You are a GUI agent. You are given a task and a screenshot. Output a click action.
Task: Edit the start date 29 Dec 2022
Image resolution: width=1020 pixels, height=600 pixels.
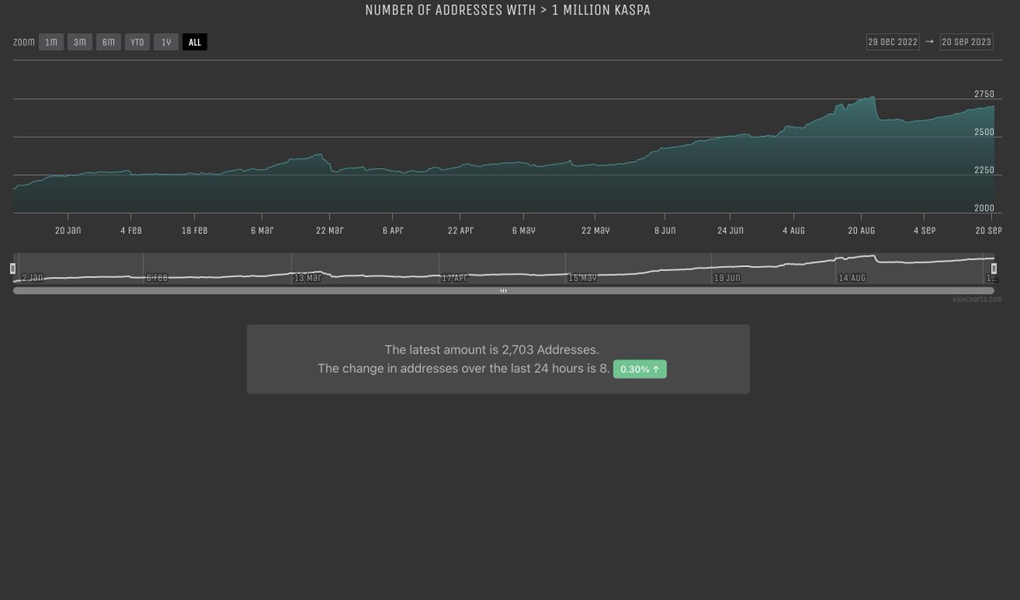(892, 42)
